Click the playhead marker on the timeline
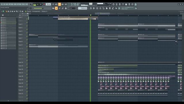This screenshot has width=184, height=104. point(91,15)
